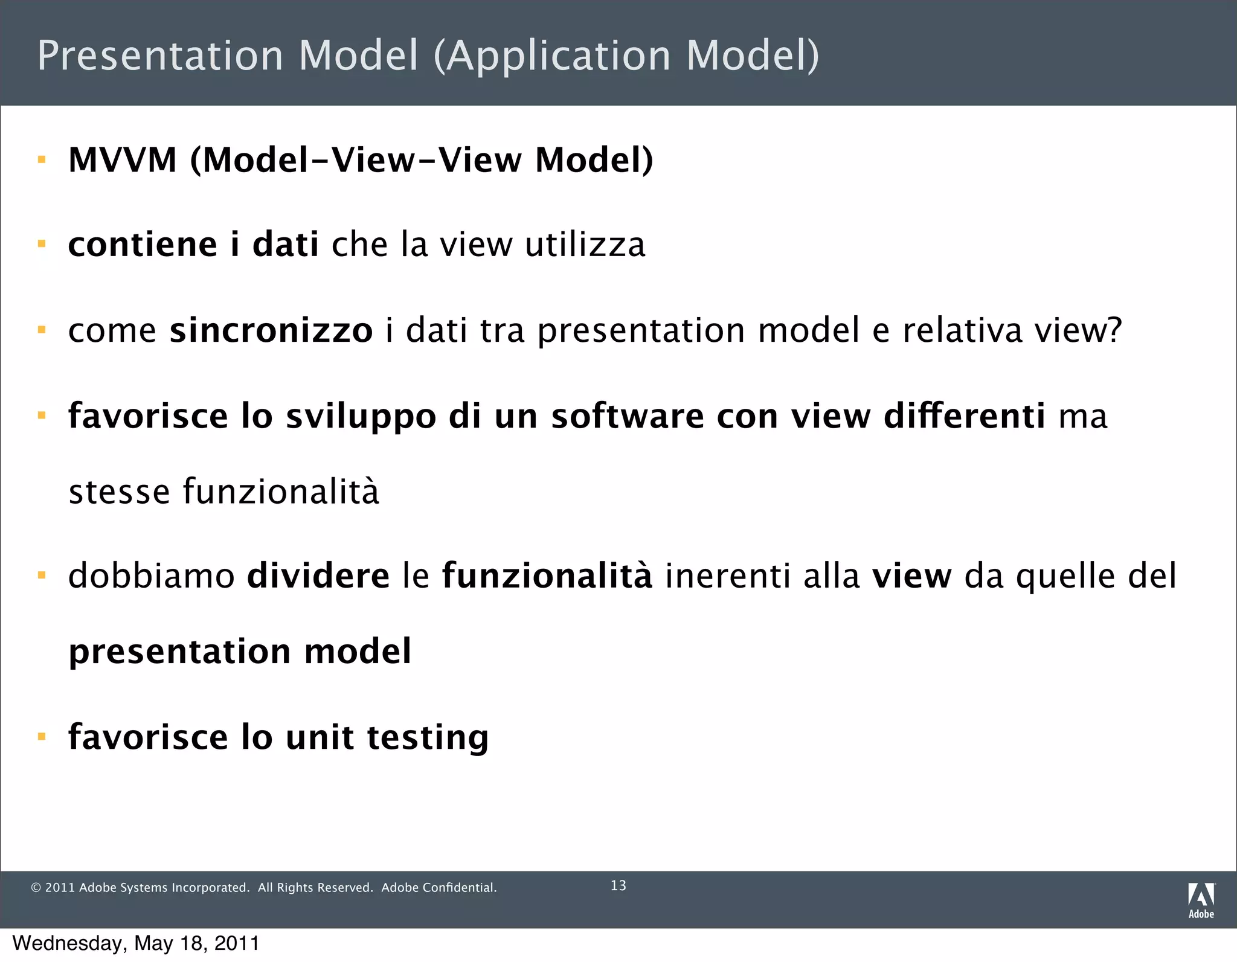The image size is (1237, 962).
Task: Click the Adobe copyright notice text
Action: coord(263,888)
